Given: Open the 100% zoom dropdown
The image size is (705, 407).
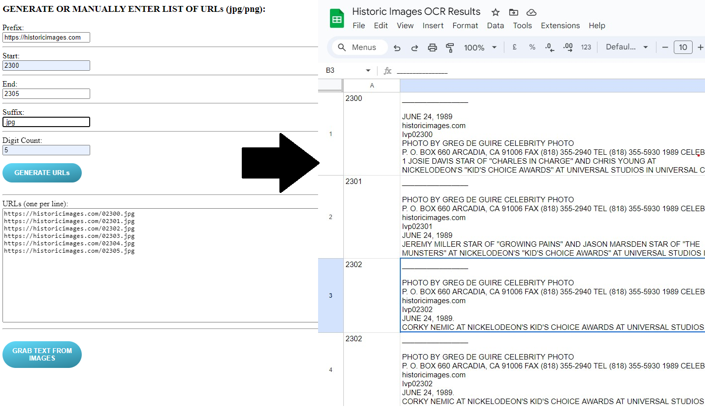Looking at the screenshot, I should pyautogui.click(x=480, y=47).
